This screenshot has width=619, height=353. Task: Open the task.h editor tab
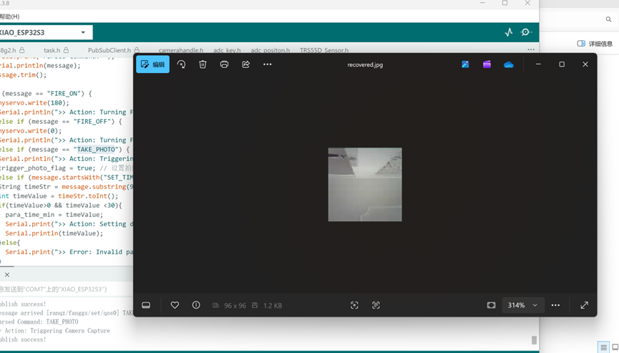tap(56, 50)
